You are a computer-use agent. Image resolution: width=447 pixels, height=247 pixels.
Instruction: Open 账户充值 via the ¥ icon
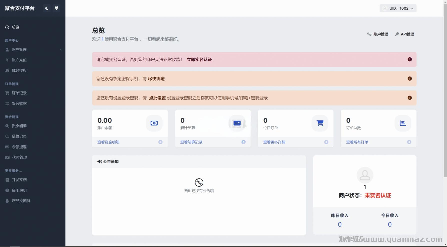tap(7, 60)
